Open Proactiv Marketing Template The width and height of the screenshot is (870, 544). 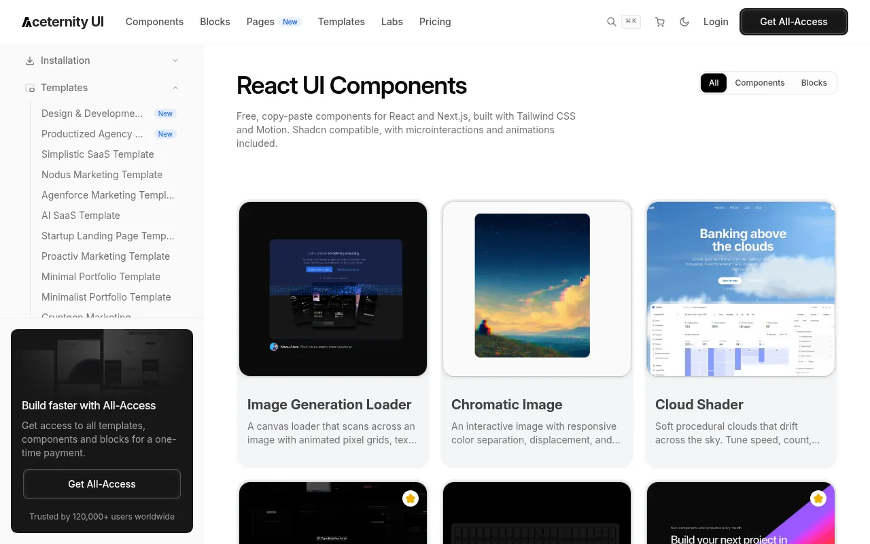(106, 256)
